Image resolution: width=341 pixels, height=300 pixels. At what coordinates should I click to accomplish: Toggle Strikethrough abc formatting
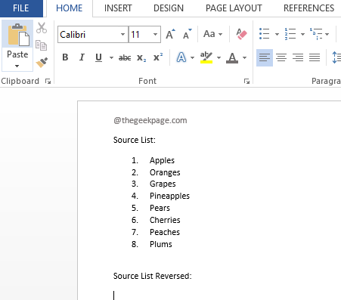(x=125, y=57)
